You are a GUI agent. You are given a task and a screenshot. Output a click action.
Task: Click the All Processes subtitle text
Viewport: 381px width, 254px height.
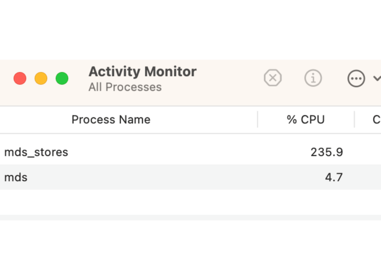pos(125,87)
